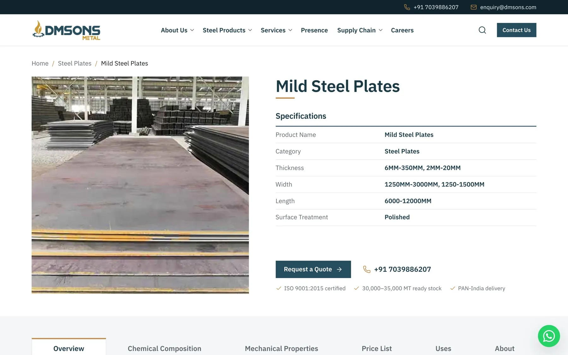Open the search magnifier icon

pos(482,30)
